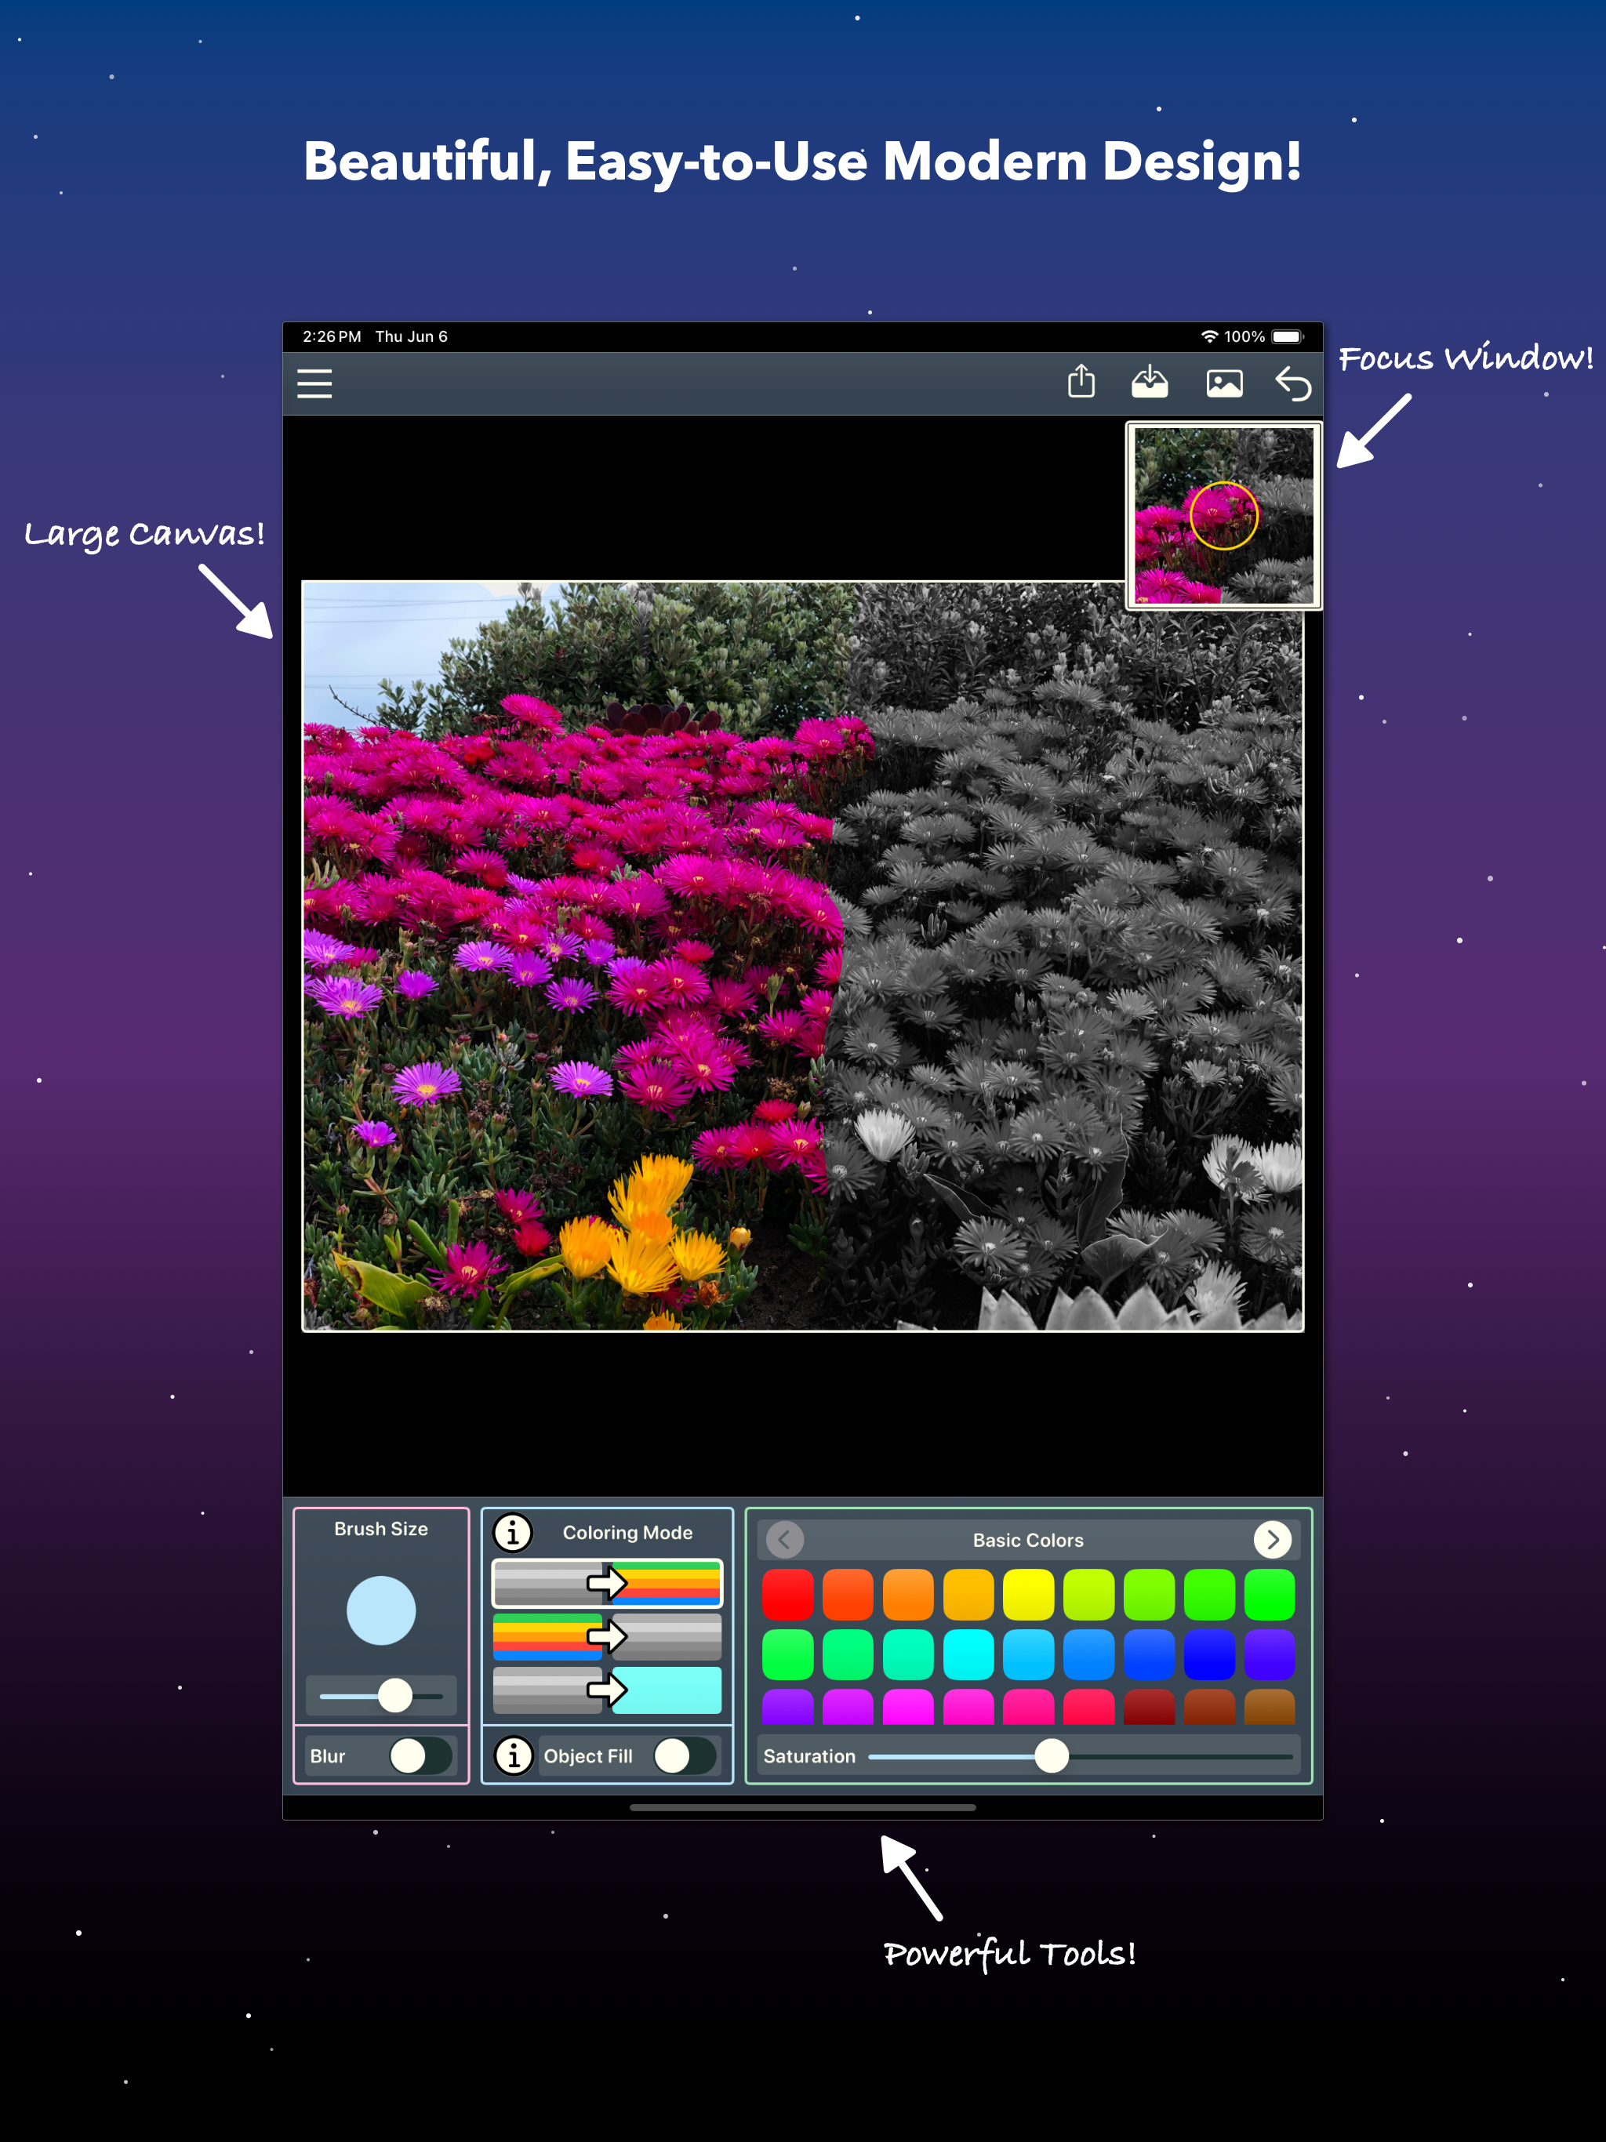This screenshot has height=2142, width=1606.
Task: Save the edited image using the import tray icon
Action: coord(1150,382)
